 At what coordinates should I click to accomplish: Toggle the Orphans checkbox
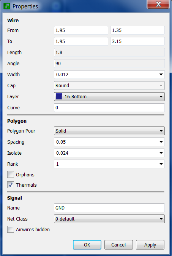11,174
